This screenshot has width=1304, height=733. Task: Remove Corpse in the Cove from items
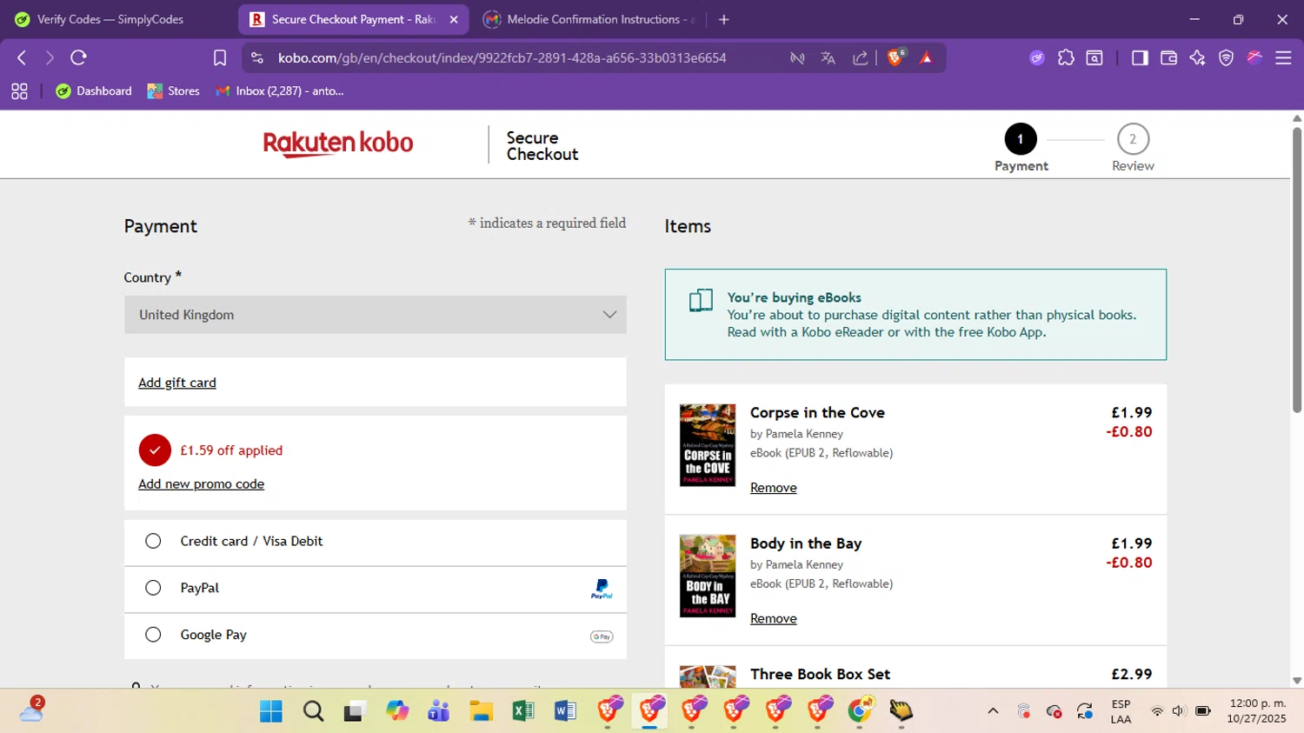pyautogui.click(x=773, y=488)
